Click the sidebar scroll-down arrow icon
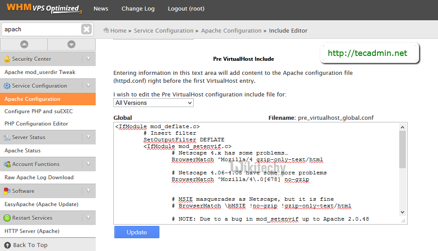Viewport: 438px width, 251px height. coord(71,44)
